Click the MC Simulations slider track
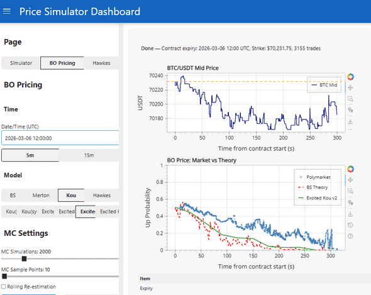Image resolution: width=371 pixels, height=295 pixels. tap(60, 259)
